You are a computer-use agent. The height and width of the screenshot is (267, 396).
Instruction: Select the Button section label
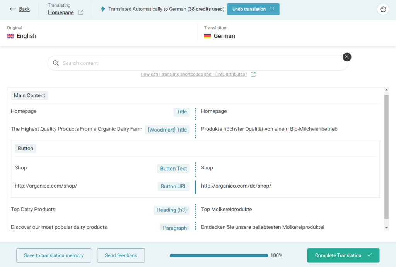26,149
